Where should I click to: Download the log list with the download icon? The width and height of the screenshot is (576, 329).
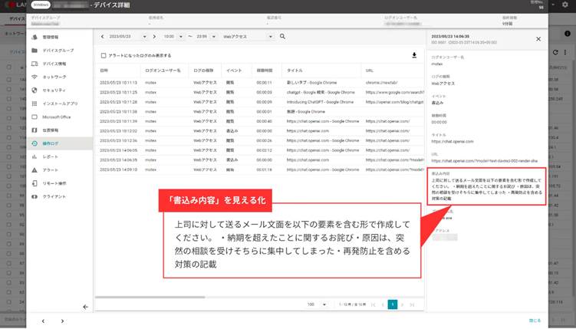[x=414, y=55]
